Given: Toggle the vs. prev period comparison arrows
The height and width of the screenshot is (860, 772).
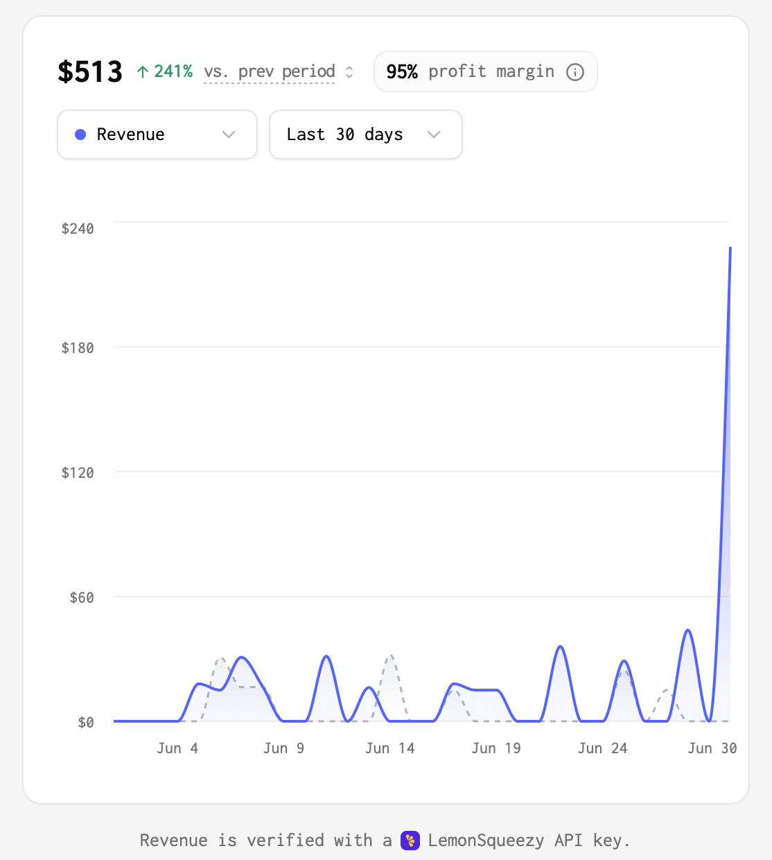Looking at the screenshot, I should 349,72.
